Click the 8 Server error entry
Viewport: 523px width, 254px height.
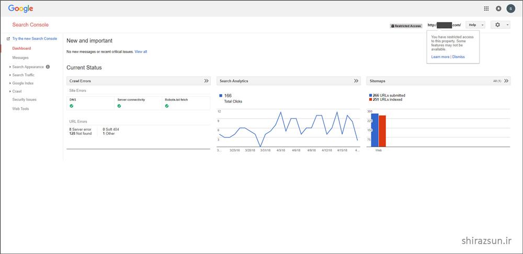click(81, 129)
